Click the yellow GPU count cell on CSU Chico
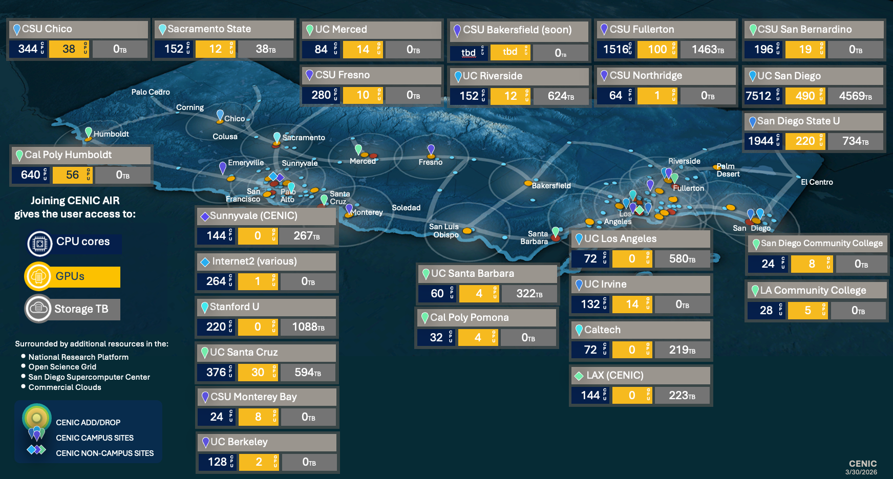This screenshot has width=893, height=479. (x=69, y=49)
